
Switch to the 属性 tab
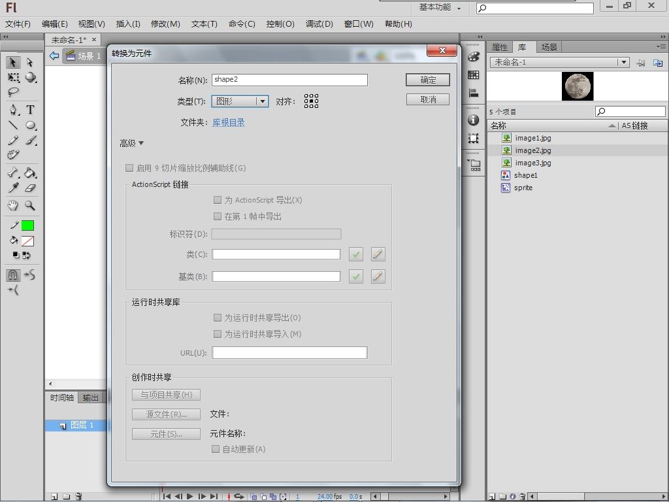pyautogui.click(x=500, y=47)
